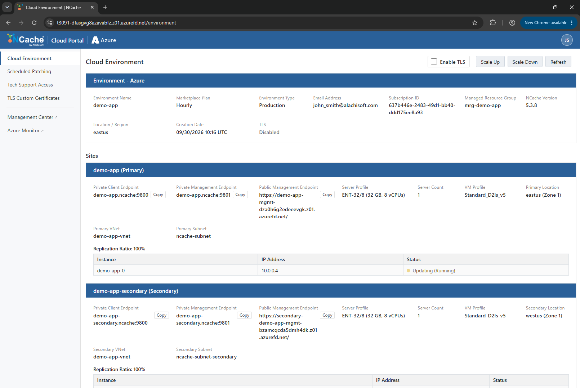
Task: Click the Refresh button
Action: [558, 62]
